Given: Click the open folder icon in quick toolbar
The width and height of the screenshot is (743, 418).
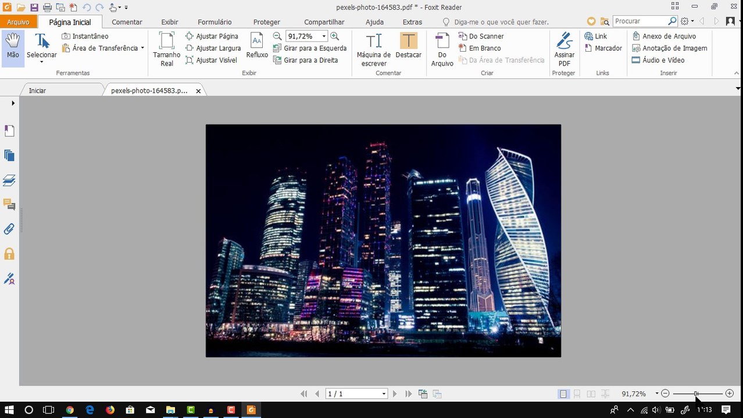Looking at the screenshot, I should tap(21, 8).
